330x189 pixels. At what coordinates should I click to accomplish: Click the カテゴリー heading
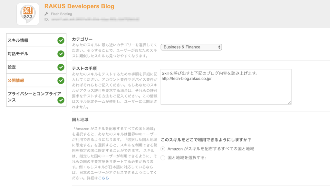tap(82, 39)
